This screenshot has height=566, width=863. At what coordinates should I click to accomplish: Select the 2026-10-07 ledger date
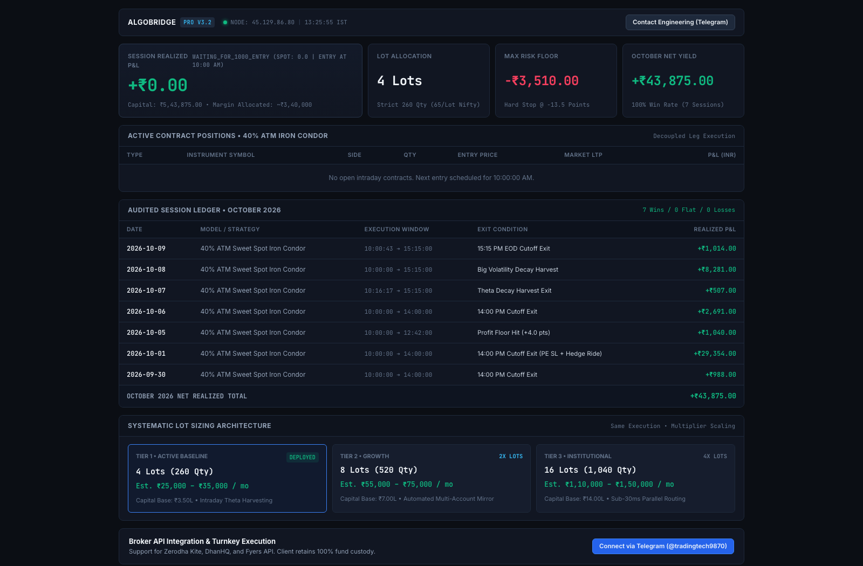(146, 291)
